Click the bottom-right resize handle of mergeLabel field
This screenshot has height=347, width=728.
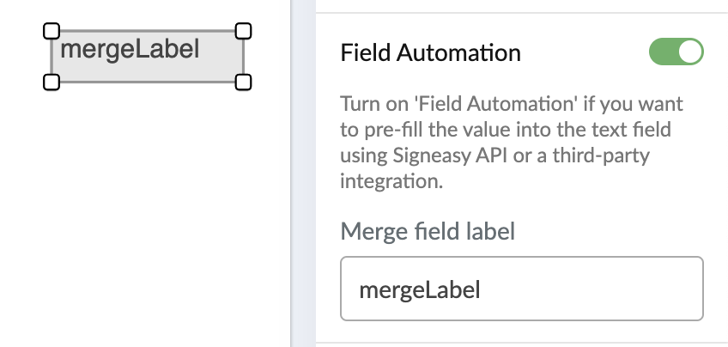click(243, 82)
